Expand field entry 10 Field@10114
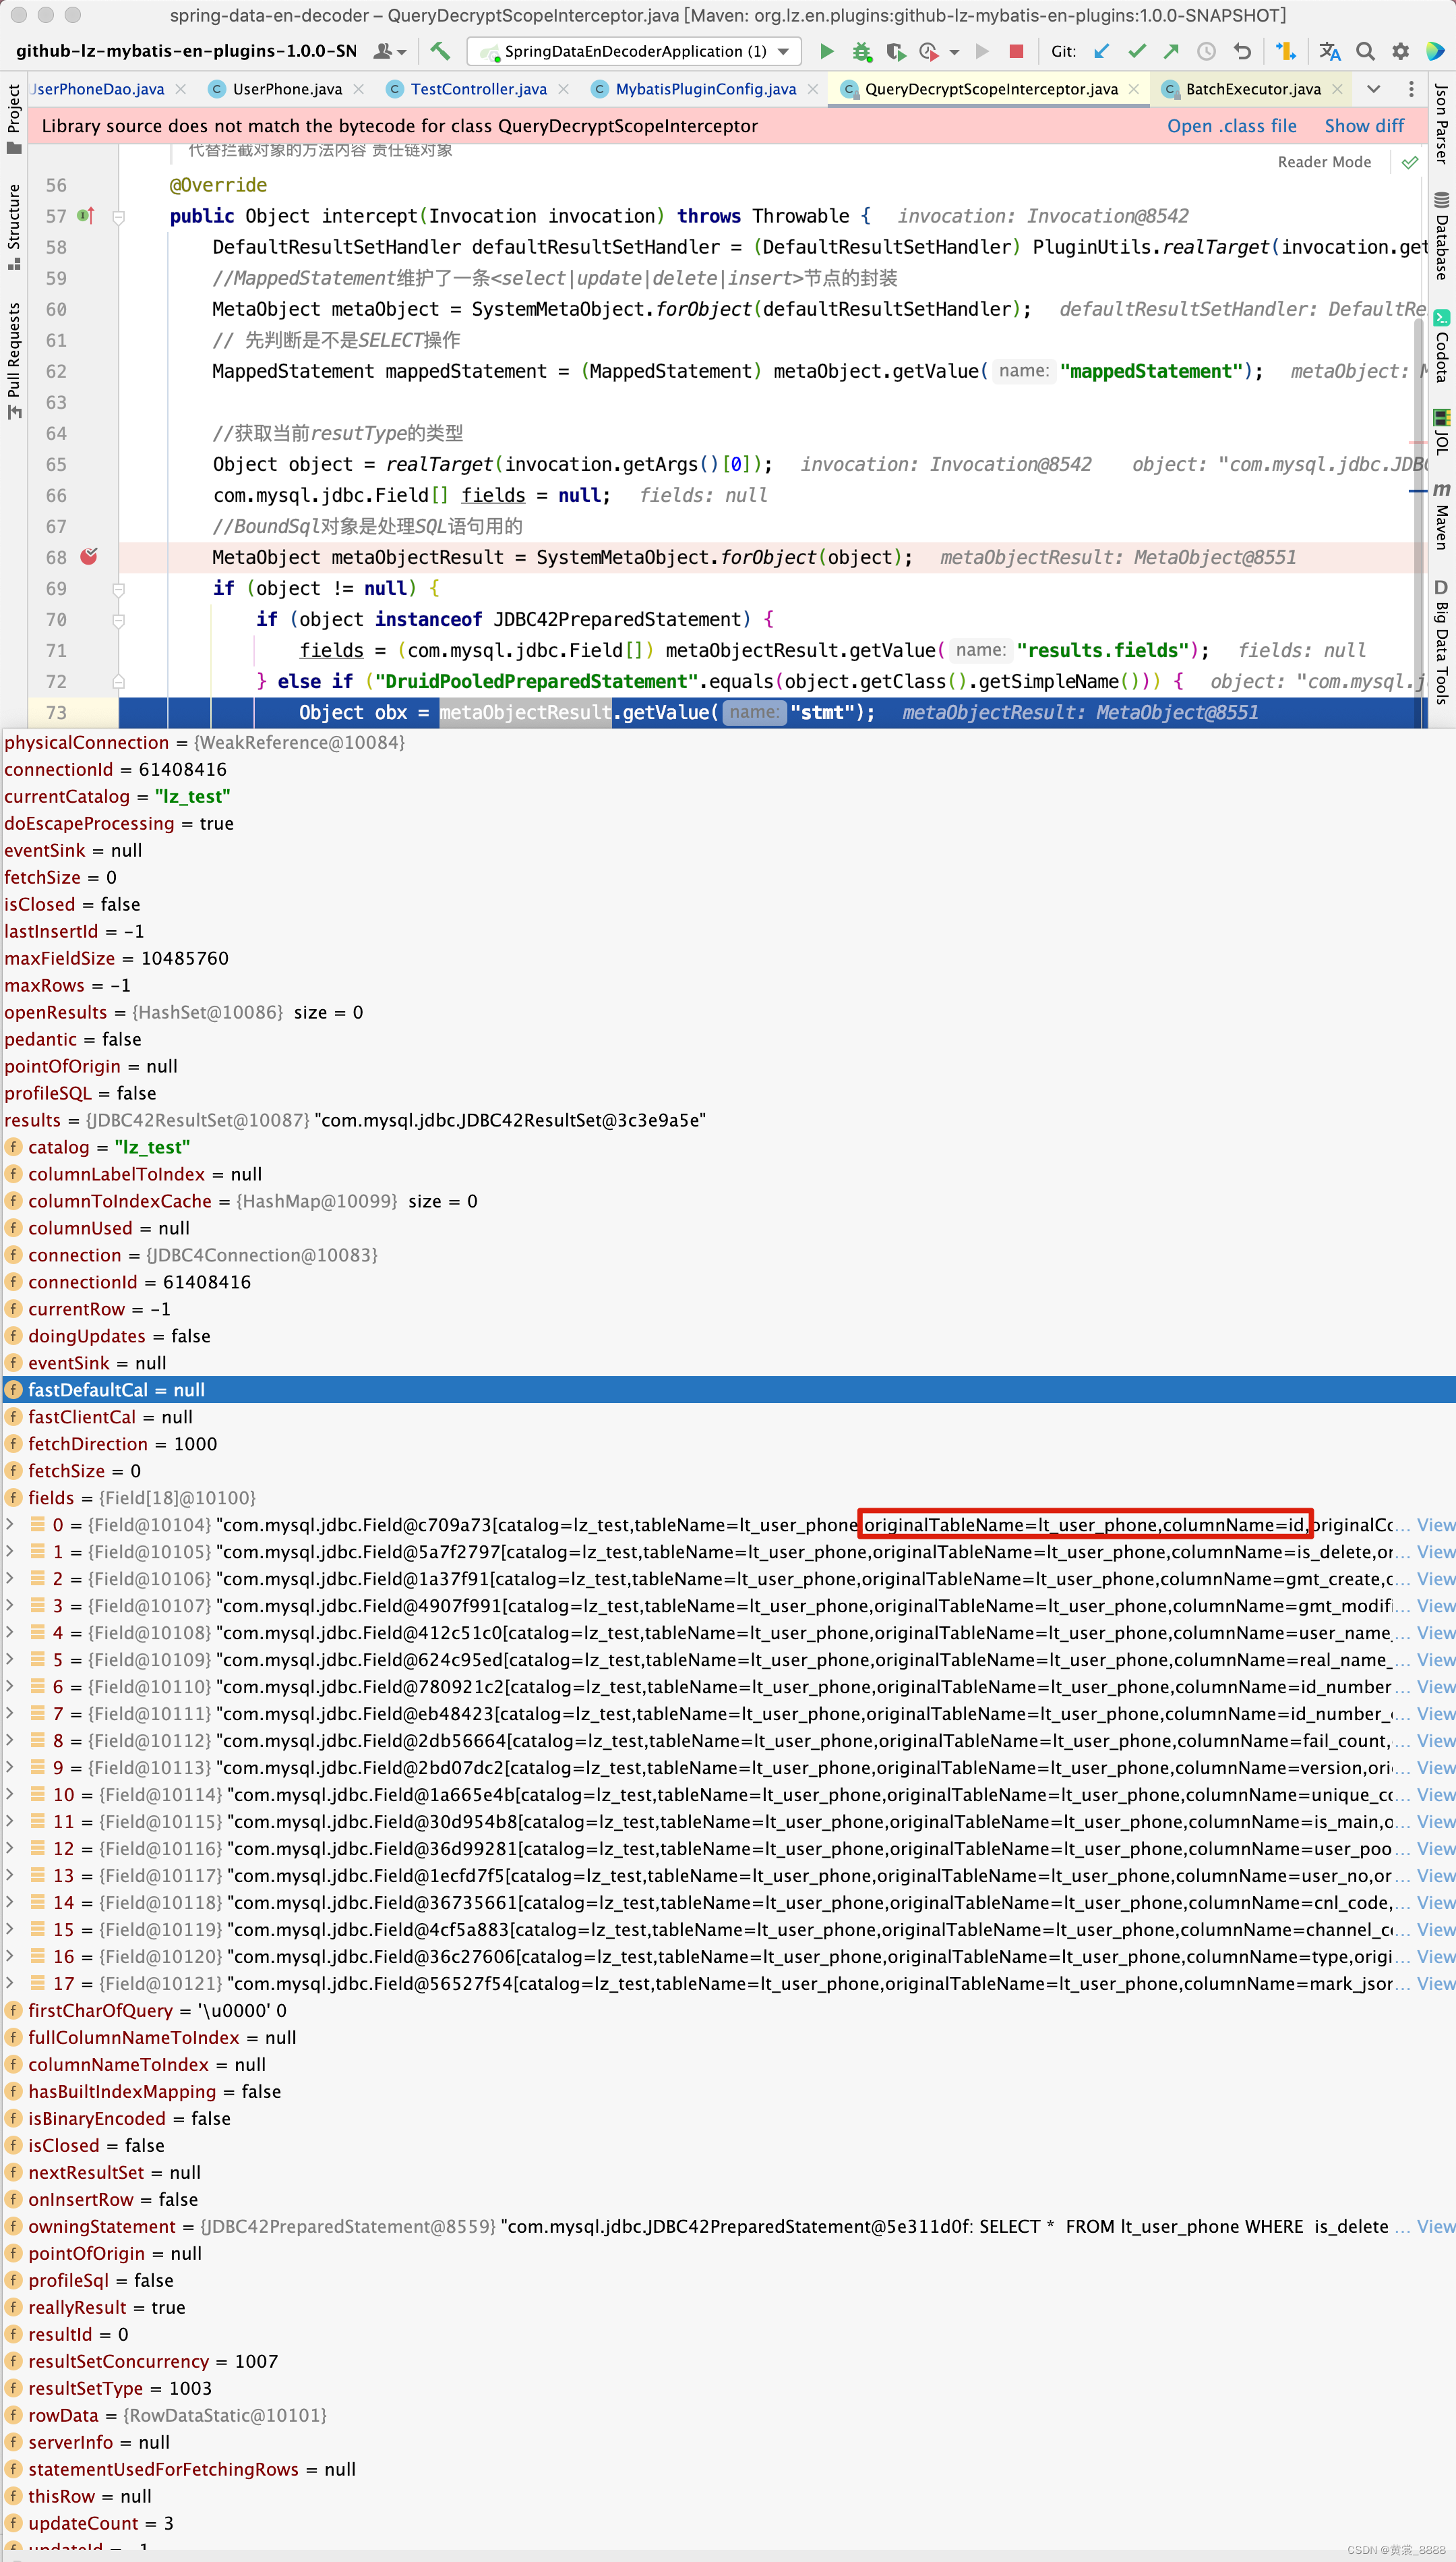 coord(10,1794)
